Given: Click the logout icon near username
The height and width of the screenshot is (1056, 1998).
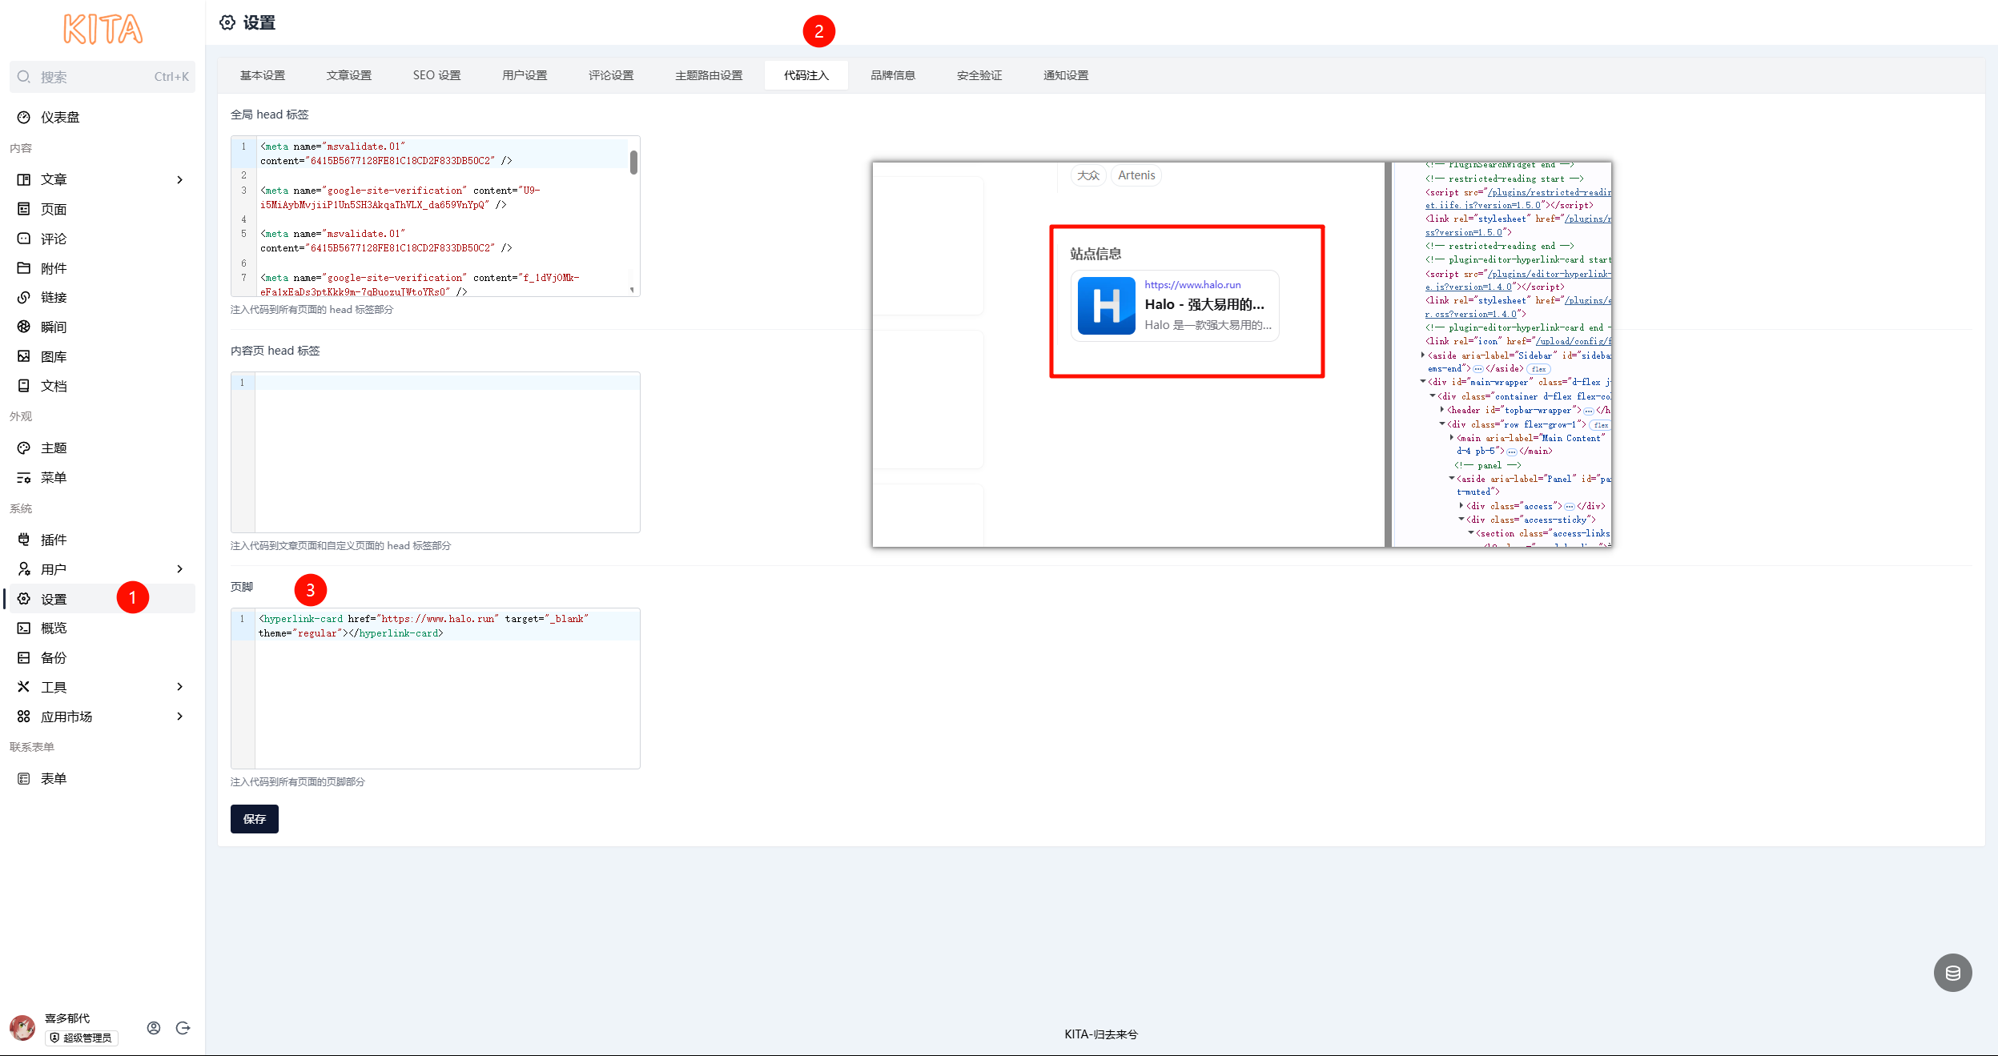Looking at the screenshot, I should point(183,1028).
